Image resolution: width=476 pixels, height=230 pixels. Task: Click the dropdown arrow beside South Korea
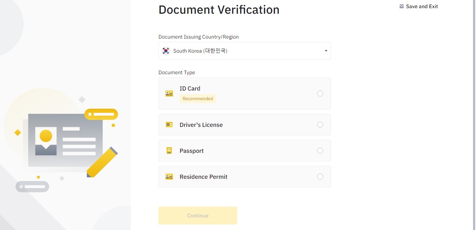[x=326, y=51]
